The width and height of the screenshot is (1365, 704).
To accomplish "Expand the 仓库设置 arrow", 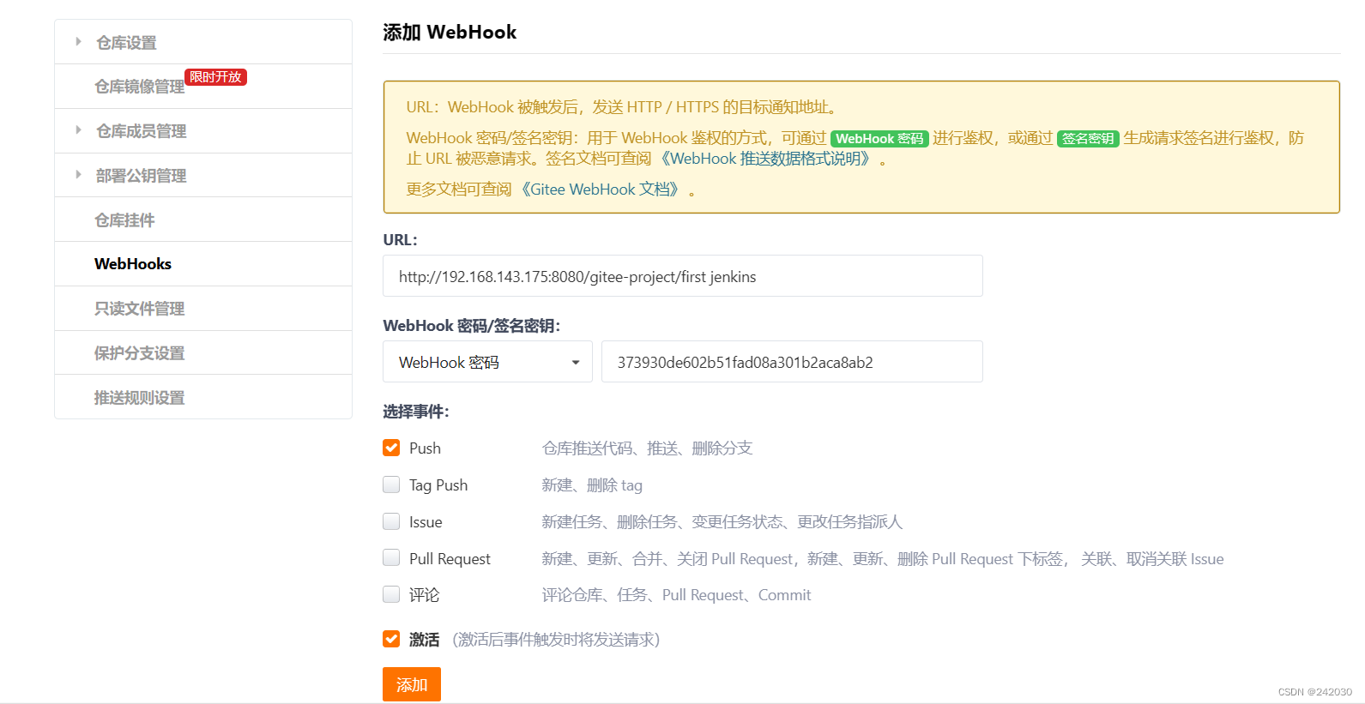I will coord(78,41).
